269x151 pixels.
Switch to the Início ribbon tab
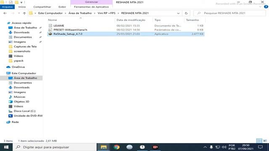[22, 7]
